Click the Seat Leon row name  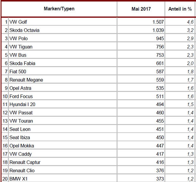(x=20, y=129)
